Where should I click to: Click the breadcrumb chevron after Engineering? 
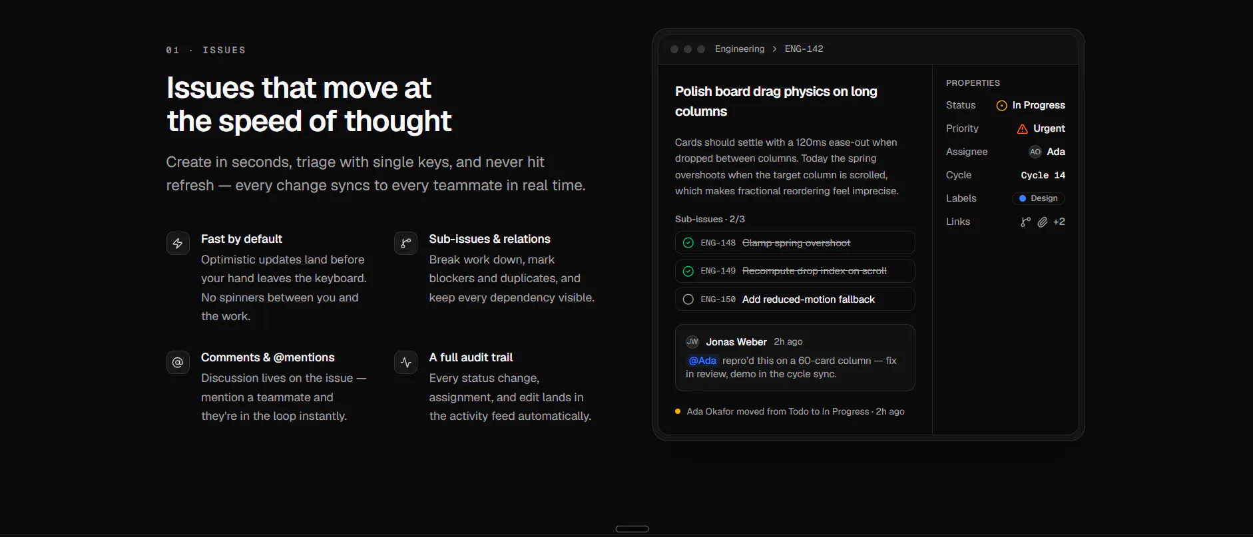click(774, 49)
